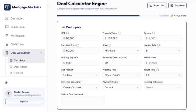196x112 pixels.
Task: Click the Mortgage Modules book logo icon
Action: tap(7, 7)
